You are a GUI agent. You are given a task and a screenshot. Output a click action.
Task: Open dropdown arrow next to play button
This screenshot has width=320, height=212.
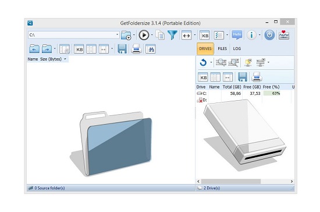[x=152, y=35]
